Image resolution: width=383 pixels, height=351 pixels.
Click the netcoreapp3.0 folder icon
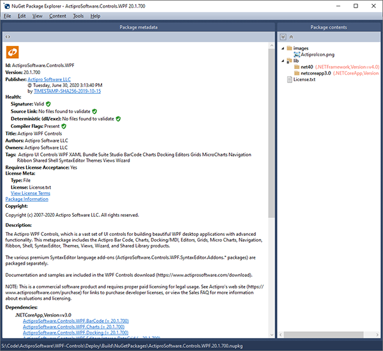[x=297, y=73]
